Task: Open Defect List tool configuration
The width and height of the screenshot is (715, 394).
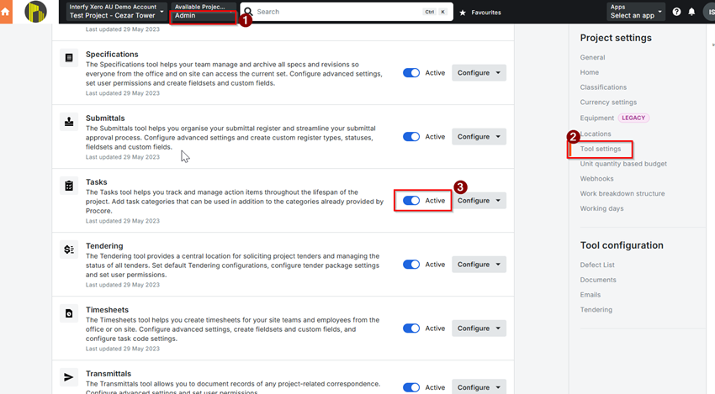Action: click(596, 265)
